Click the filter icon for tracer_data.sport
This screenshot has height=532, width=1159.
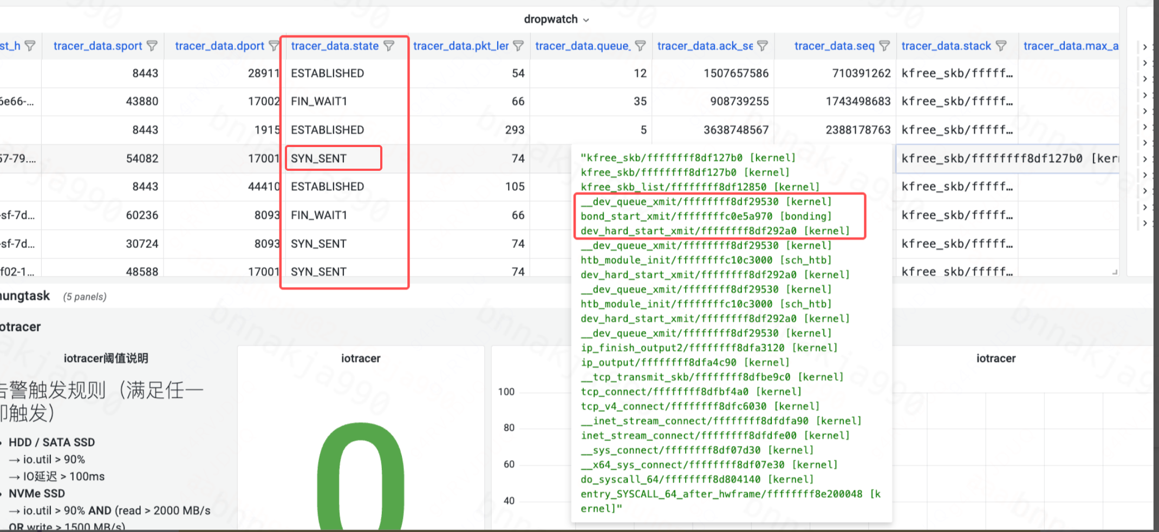(x=152, y=46)
